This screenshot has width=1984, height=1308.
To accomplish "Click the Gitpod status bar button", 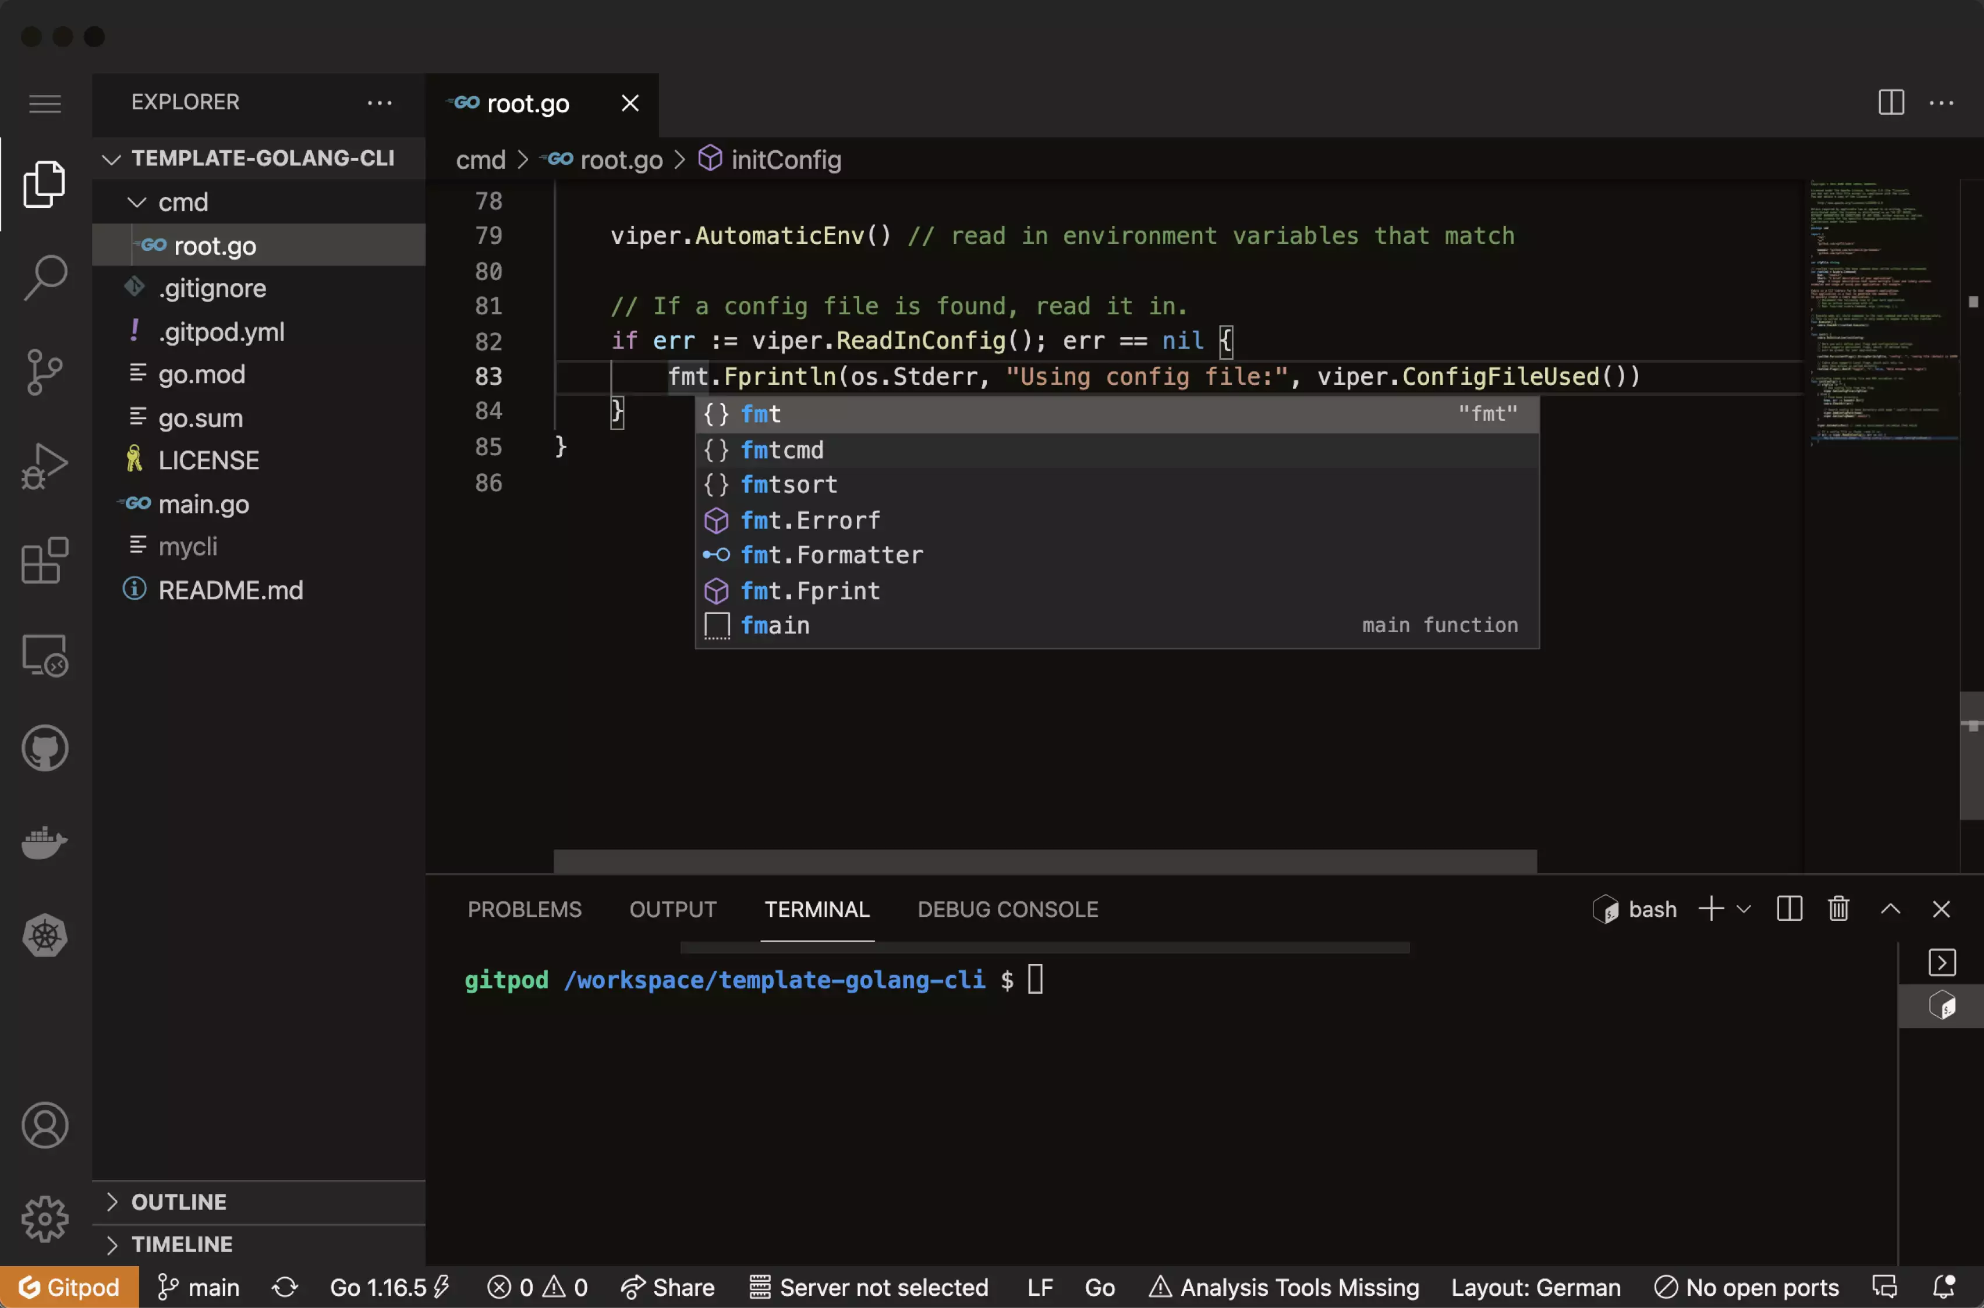I will tap(69, 1287).
